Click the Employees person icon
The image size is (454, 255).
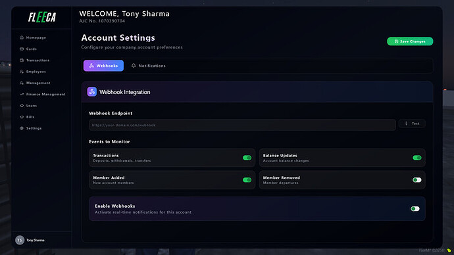[22, 72]
